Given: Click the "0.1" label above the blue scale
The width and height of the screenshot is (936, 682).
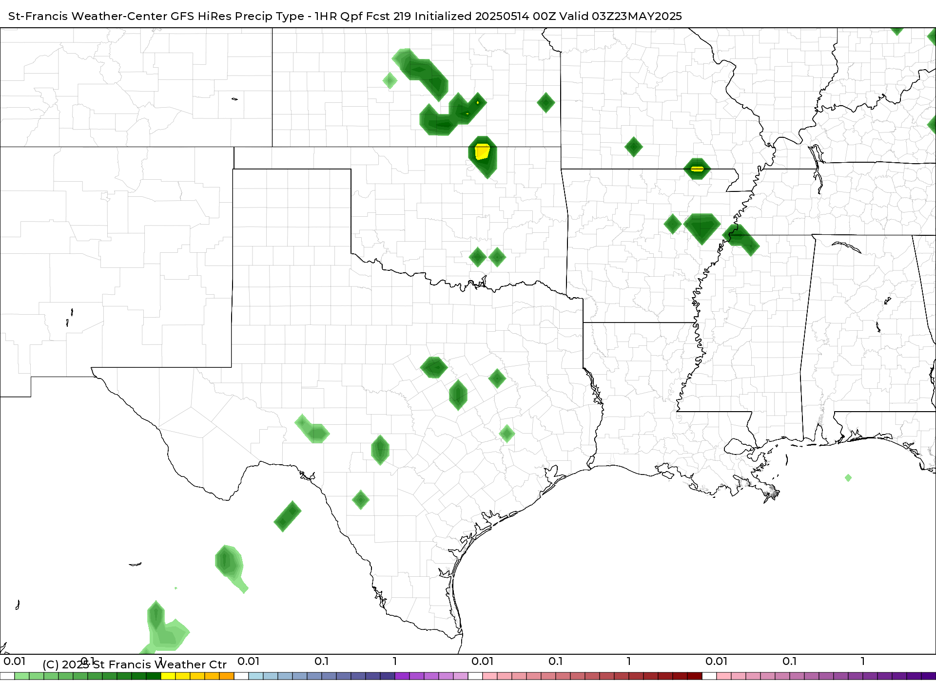Looking at the screenshot, I should point(322,662).
